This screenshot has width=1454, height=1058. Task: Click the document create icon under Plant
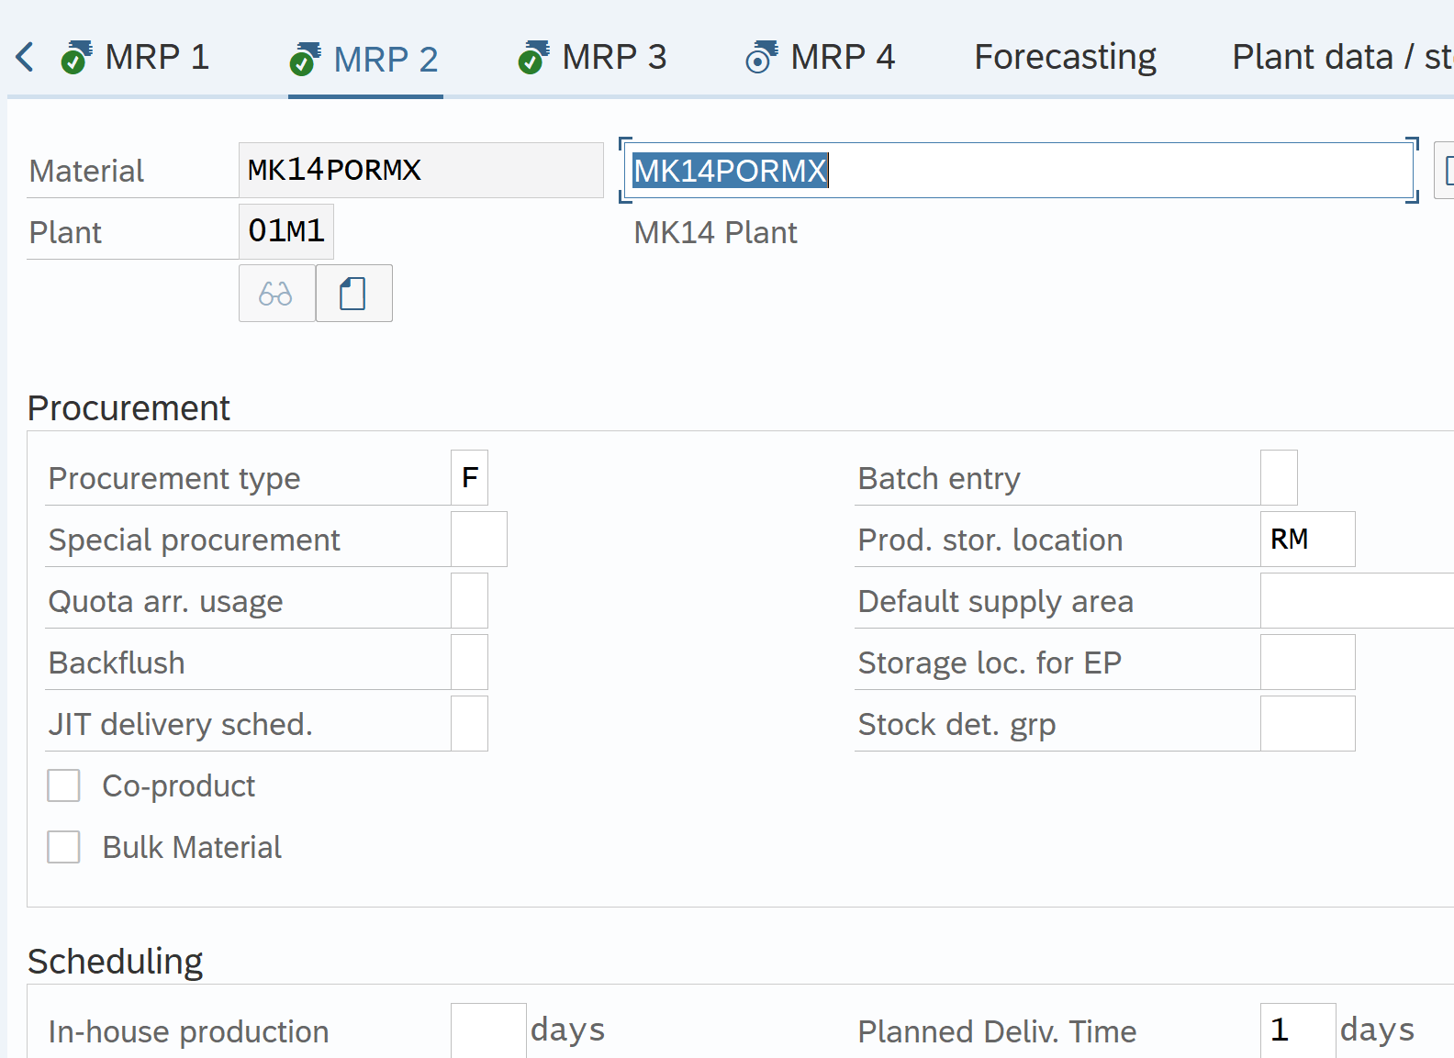pyautogui.click(x=353, y=294)
